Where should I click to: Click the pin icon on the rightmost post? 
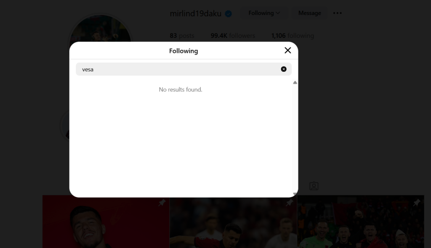tap(417, 203)
